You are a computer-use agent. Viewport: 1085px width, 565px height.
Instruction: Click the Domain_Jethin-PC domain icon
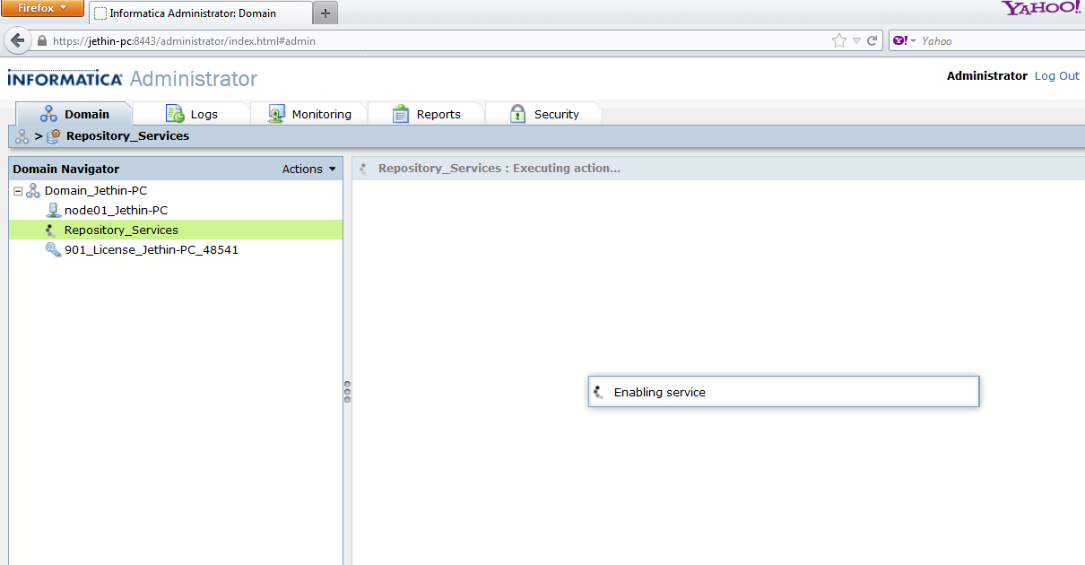point(33,191)
